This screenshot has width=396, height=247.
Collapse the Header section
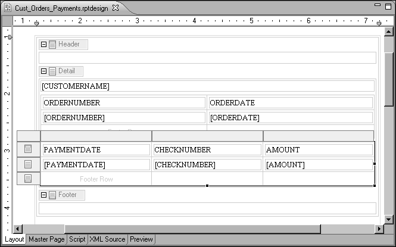pos(43,45)
